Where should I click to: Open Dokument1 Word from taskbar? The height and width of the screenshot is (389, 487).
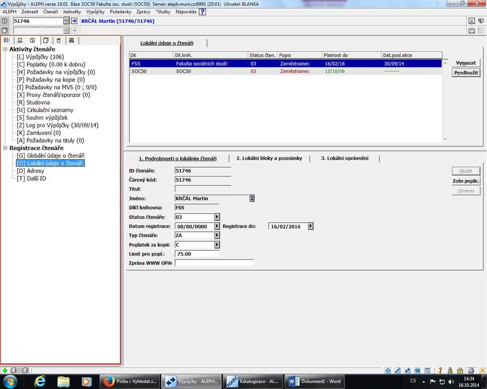click(315, 381)
